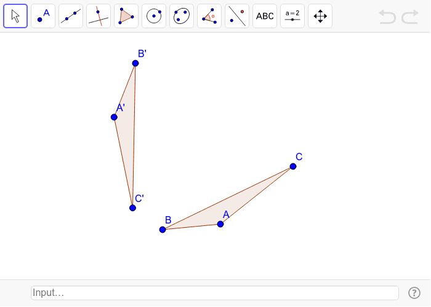This screenshot has height=307, width=431.
Task: Click into the Input bar field
Action: click(215, 293)
